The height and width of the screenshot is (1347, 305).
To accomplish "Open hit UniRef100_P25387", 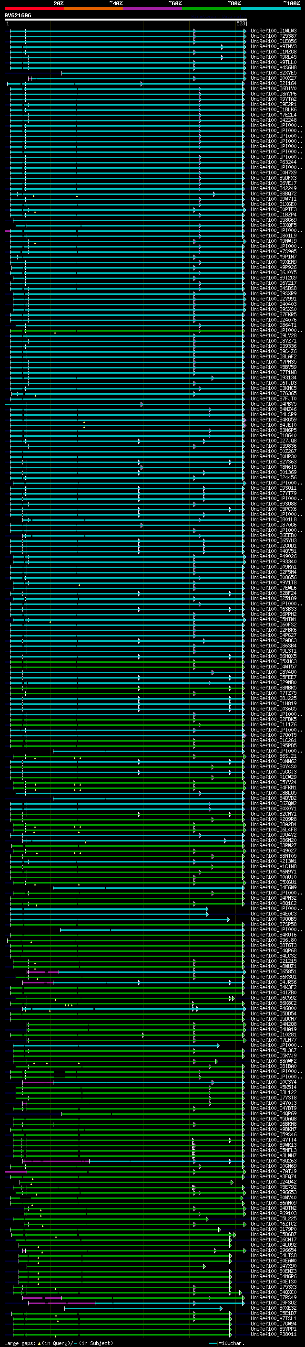I will click(x=274, y=36).
